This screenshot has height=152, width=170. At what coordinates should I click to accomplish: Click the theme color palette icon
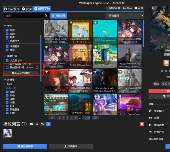pyautogui.click(x=150, y=111)
